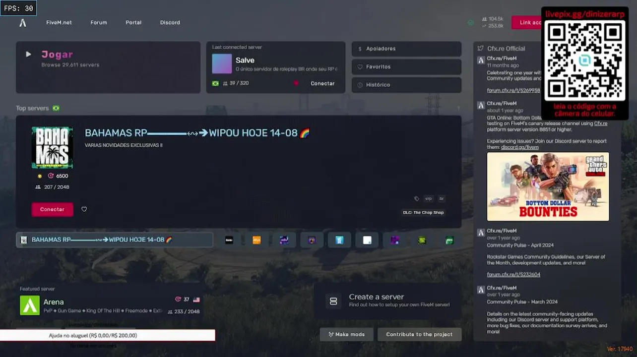637x357 pixels.
Task: Open the discord.gg/fivem link
Action: click(519, 147)
